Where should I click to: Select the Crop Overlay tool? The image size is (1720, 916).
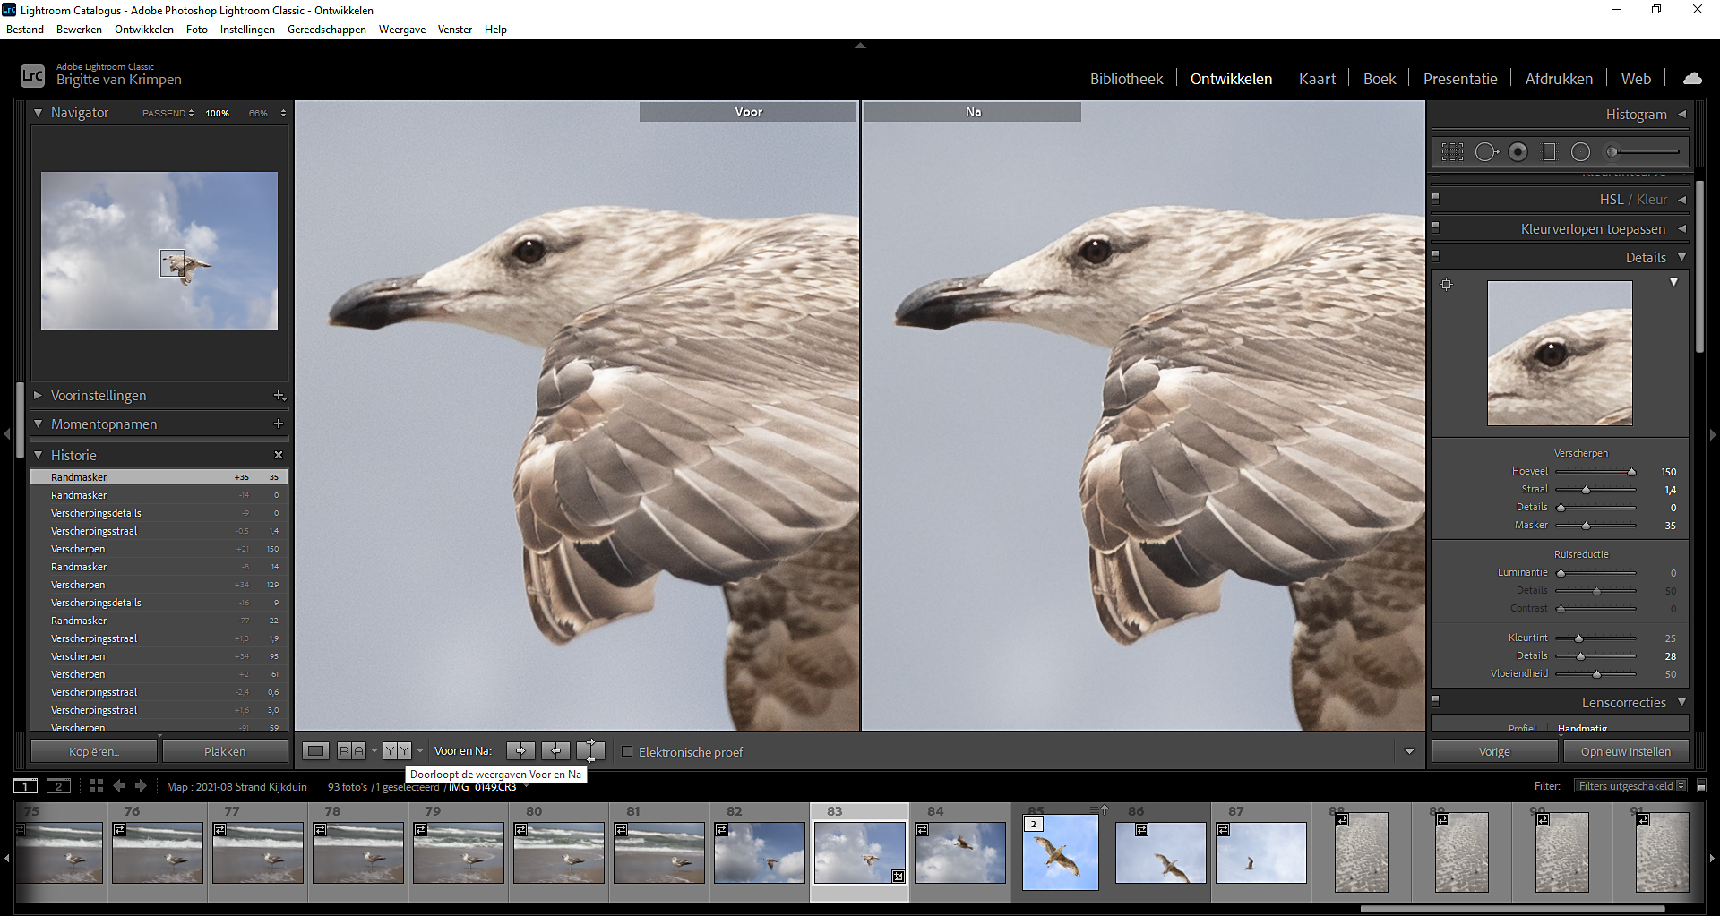(1452, 152)
